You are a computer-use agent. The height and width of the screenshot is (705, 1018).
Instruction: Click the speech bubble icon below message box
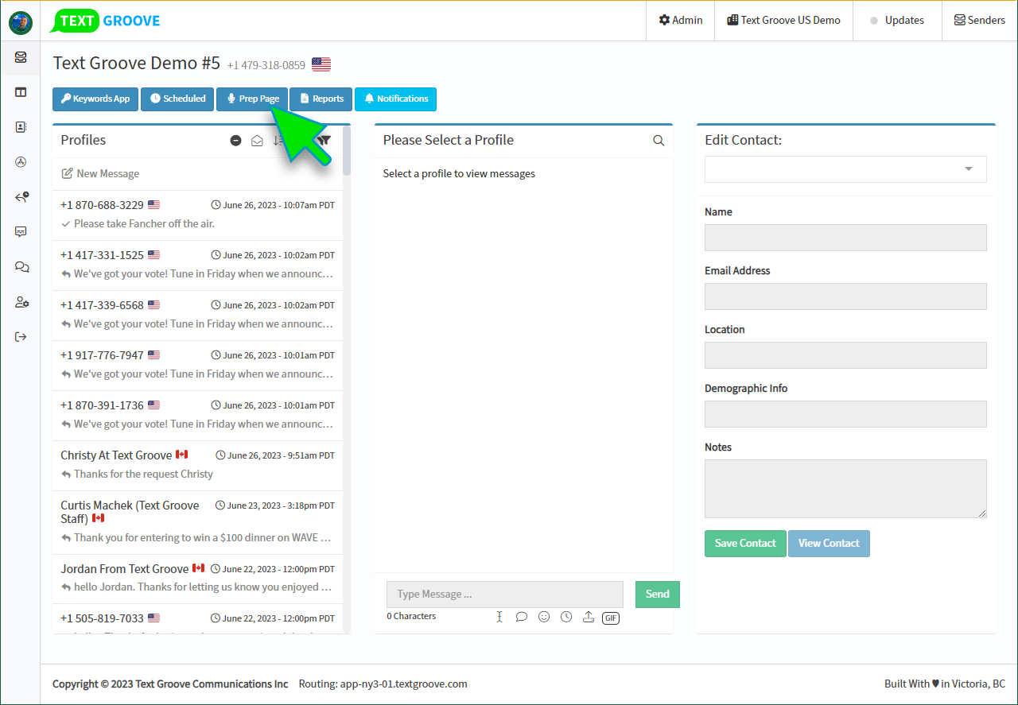click(522, 617)
